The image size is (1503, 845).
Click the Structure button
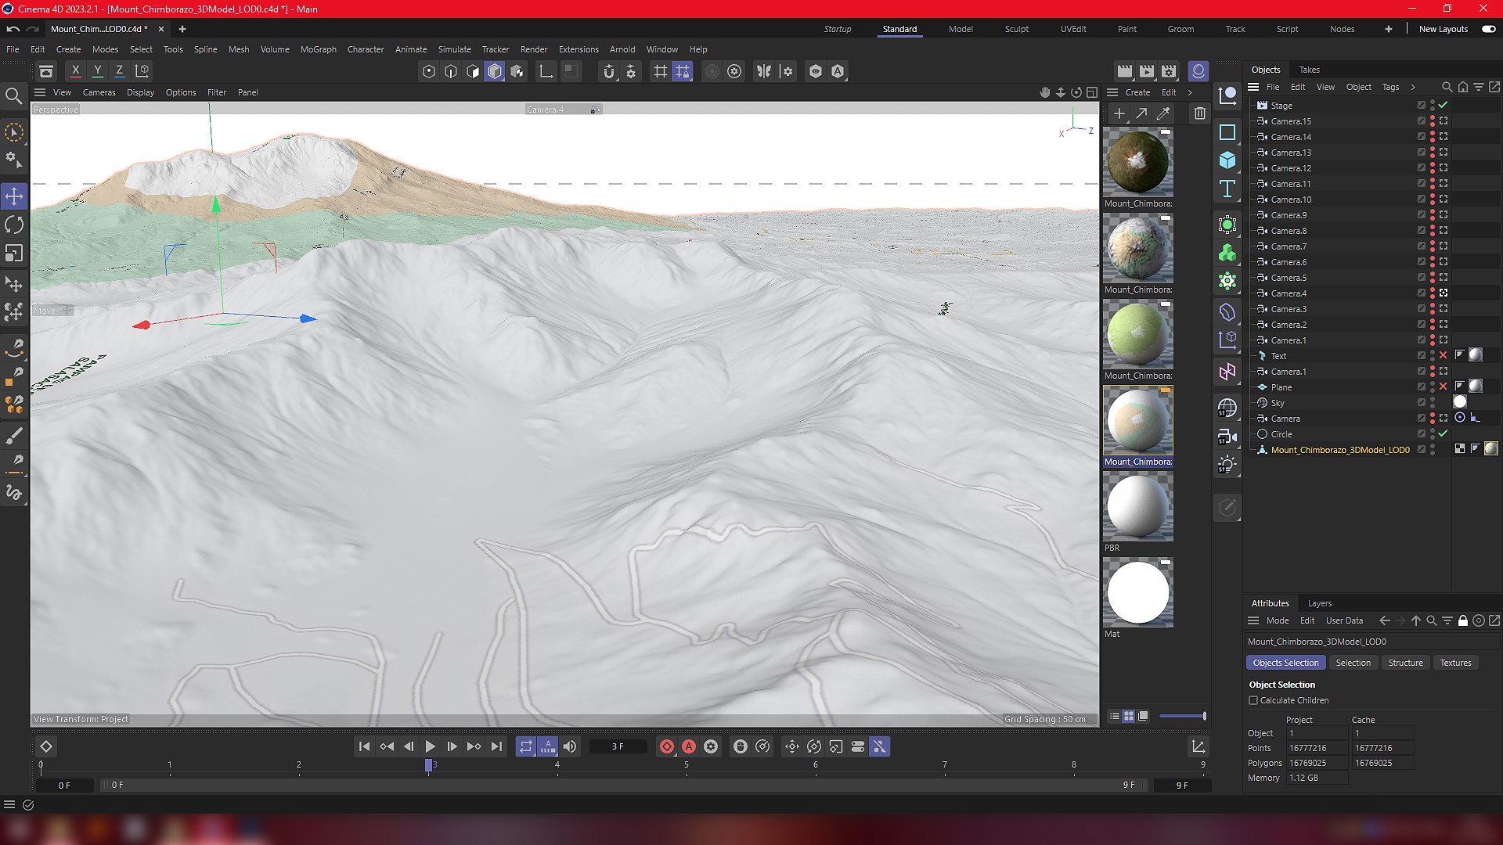pos(1405,663)
